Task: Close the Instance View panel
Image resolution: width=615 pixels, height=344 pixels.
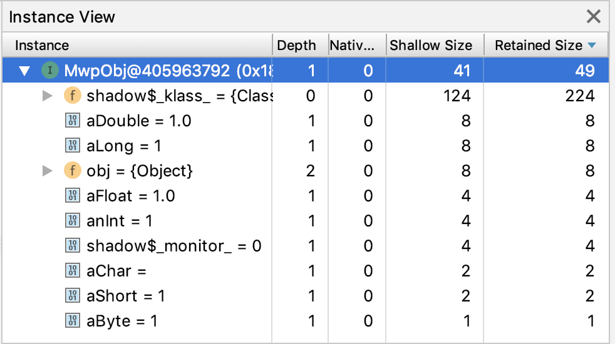Action: (592, 16)
